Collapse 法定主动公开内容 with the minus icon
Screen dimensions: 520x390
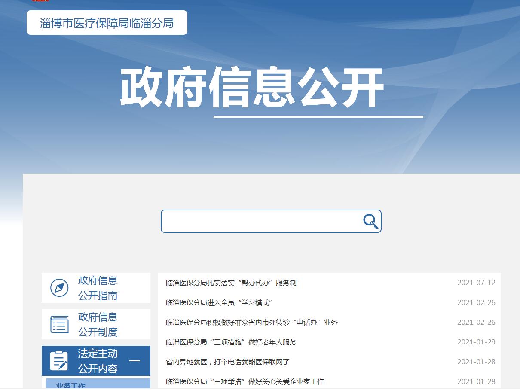point(135,360)
